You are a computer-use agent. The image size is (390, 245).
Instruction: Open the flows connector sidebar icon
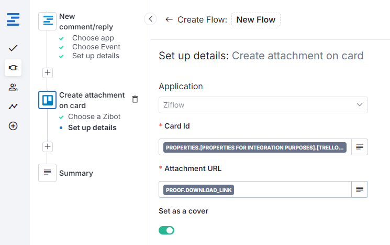(x=13, y=68)
